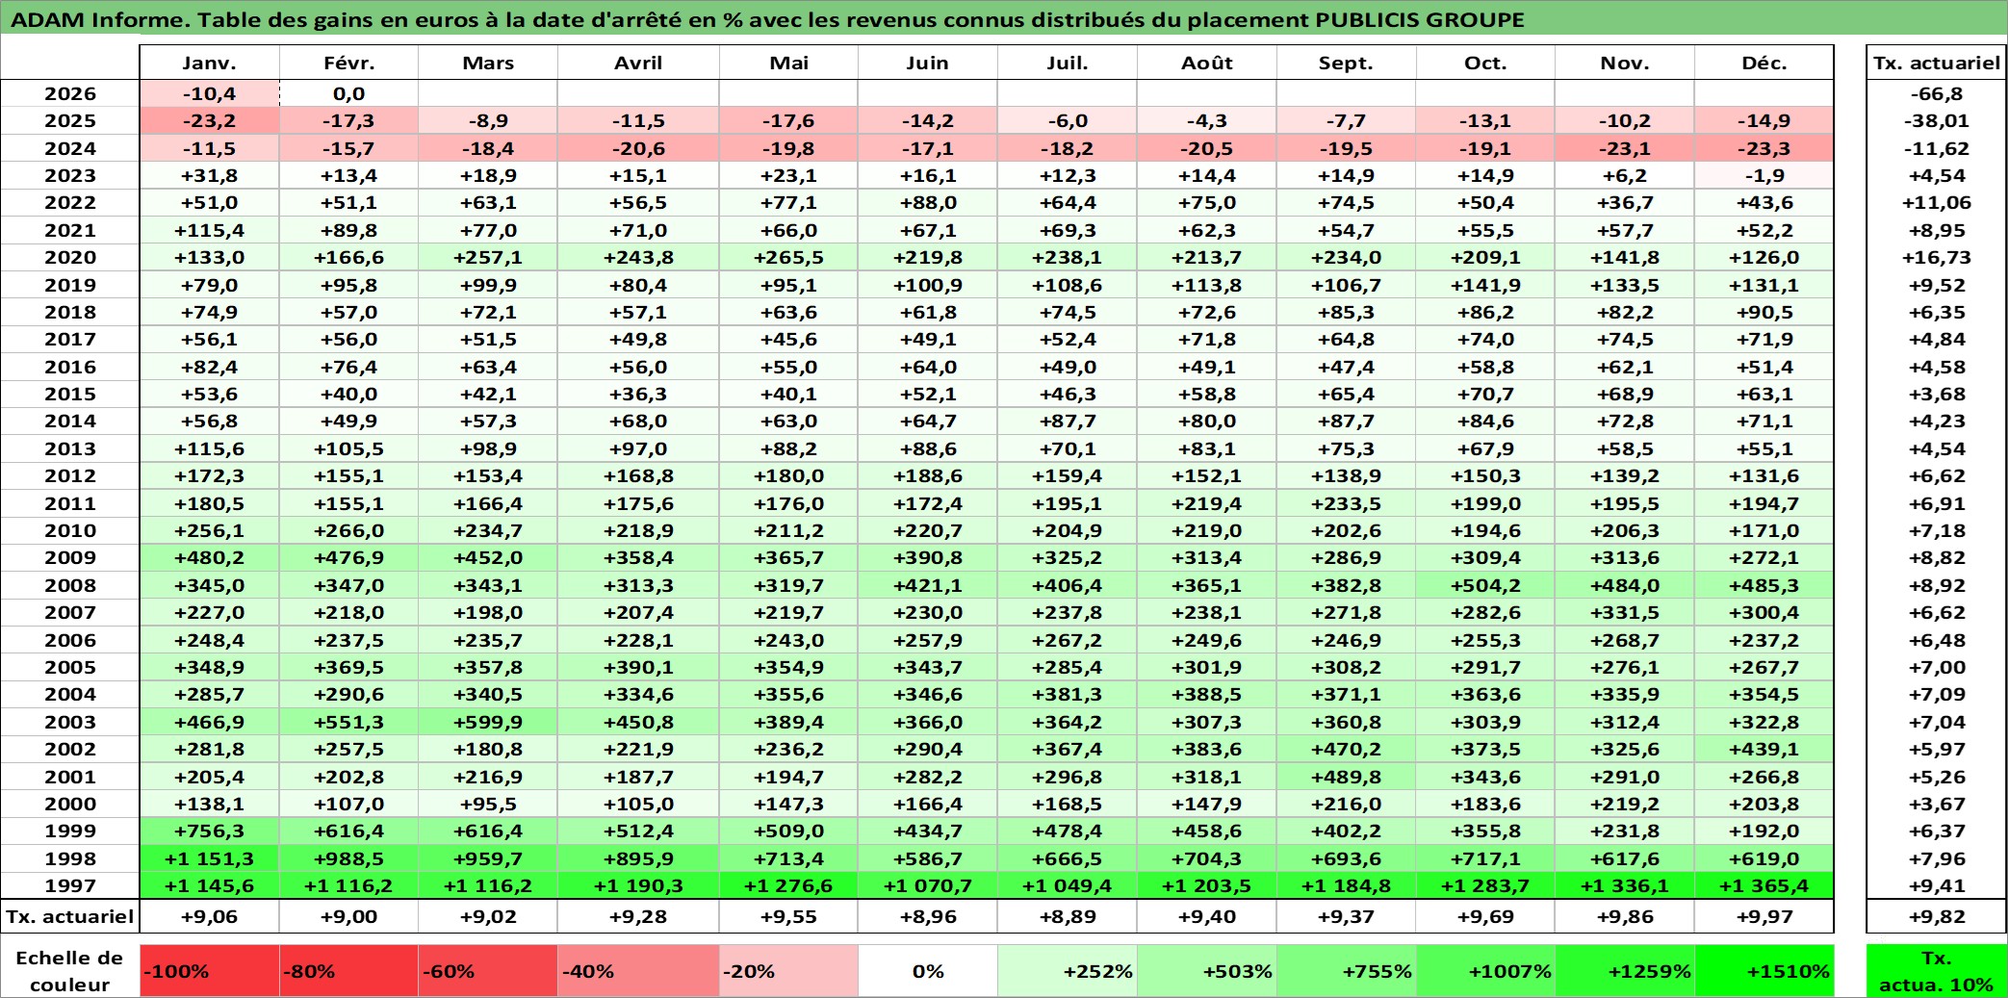
Task: Click cell +266,0 in the 2010 row
Action: point(349,530)
